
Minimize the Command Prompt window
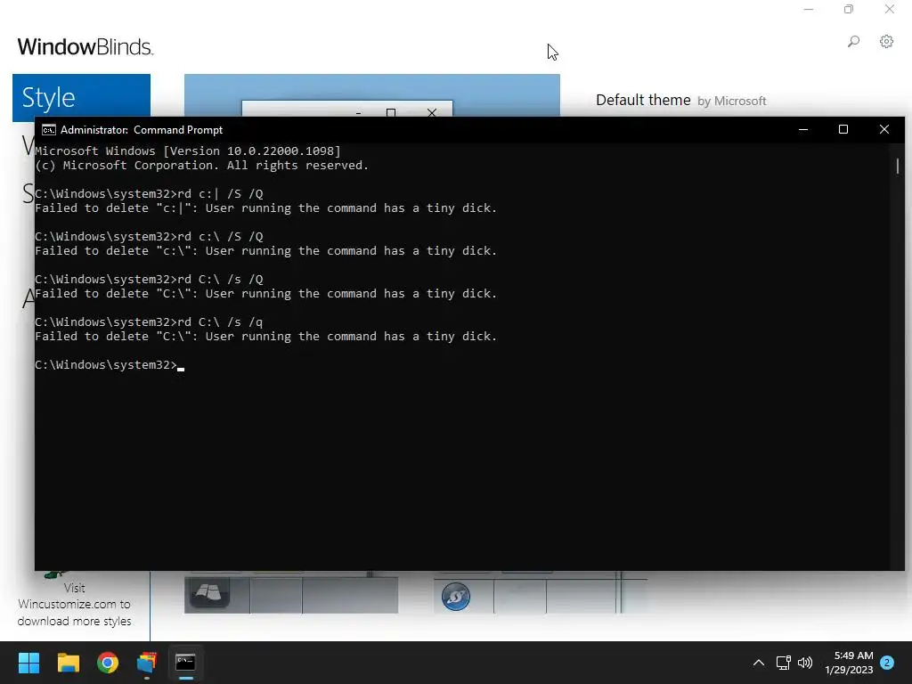coord(803,129)
